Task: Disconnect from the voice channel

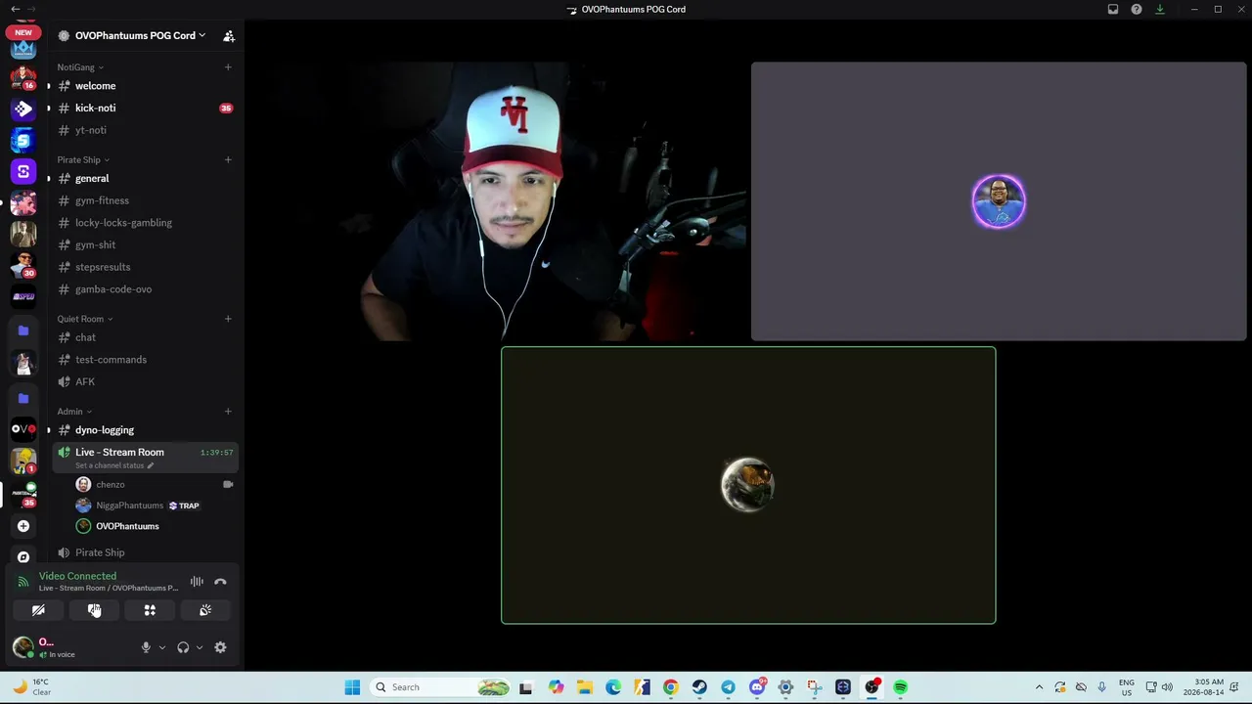Action: 220,582
